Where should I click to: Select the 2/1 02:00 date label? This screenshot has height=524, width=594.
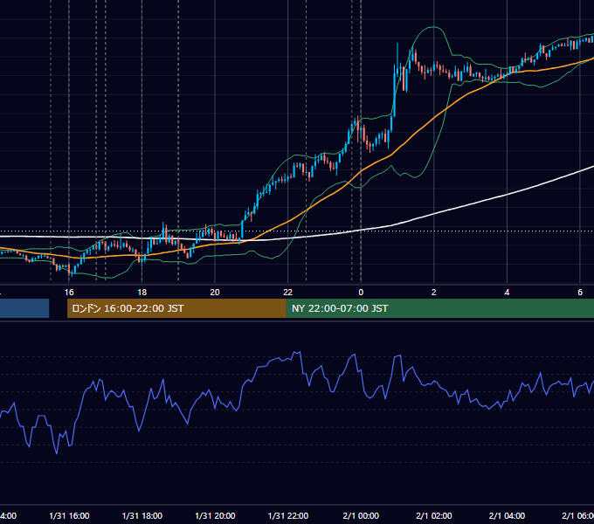tap(434, 515)
